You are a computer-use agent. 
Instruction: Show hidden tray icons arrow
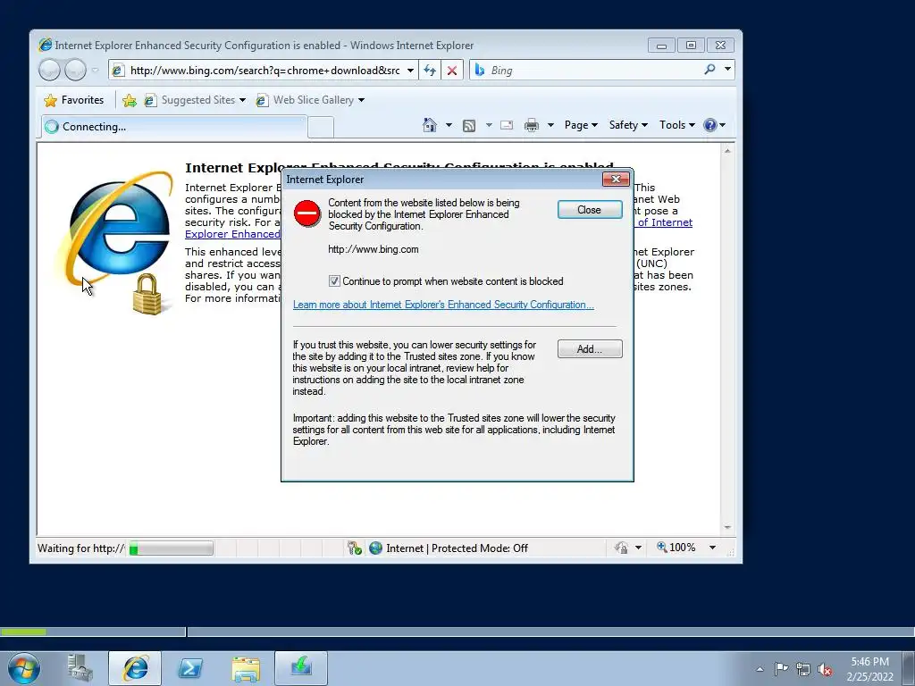click(760, 669)
